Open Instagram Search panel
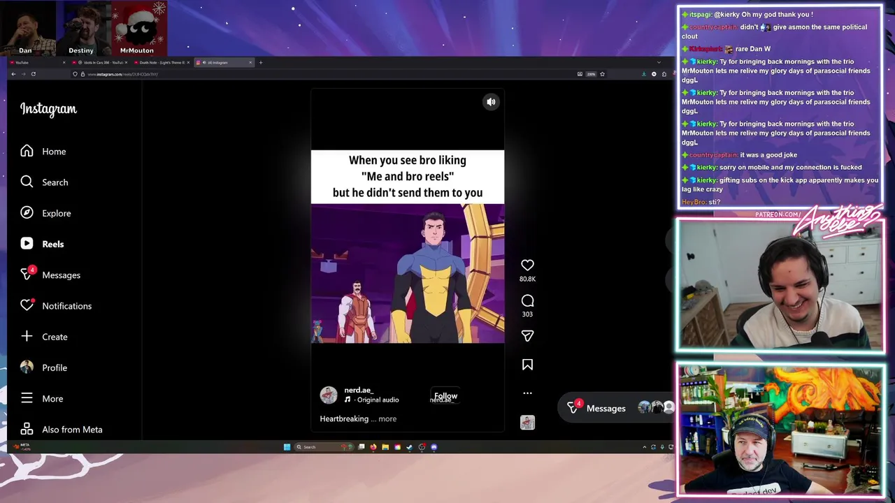 45,182
